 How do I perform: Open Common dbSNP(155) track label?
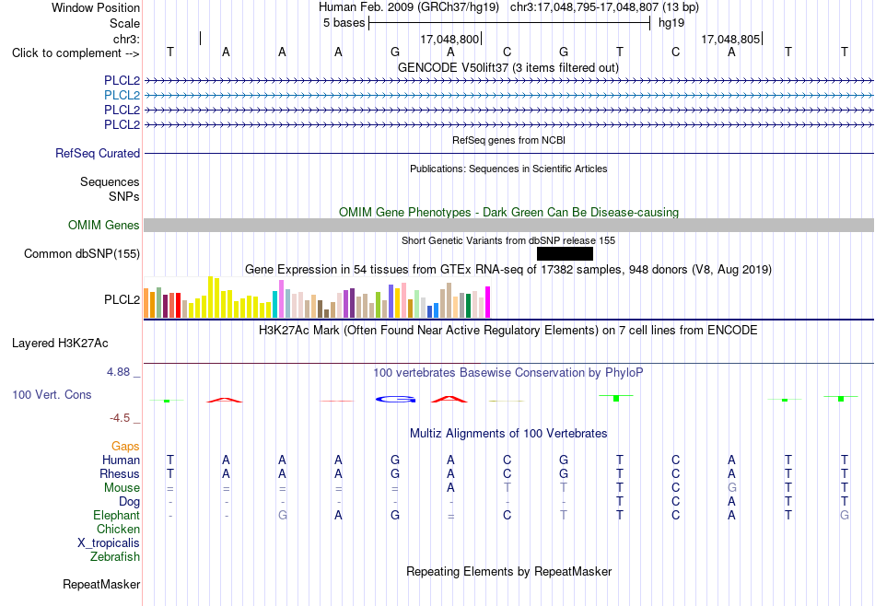[x=82, y=254]
